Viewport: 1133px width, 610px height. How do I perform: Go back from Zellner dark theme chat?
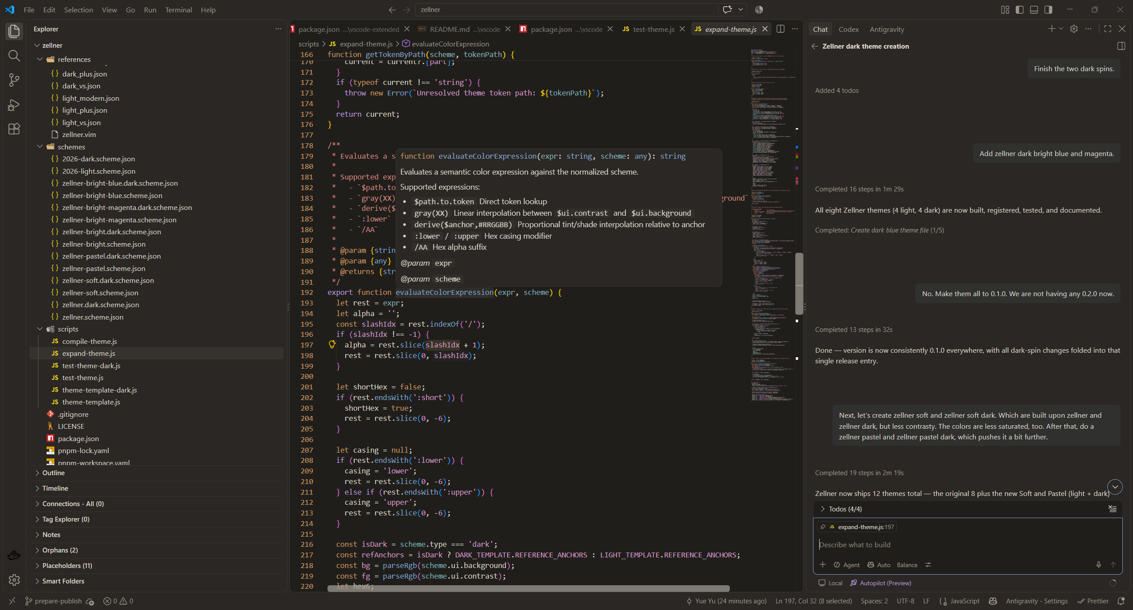tap(815, 46)
